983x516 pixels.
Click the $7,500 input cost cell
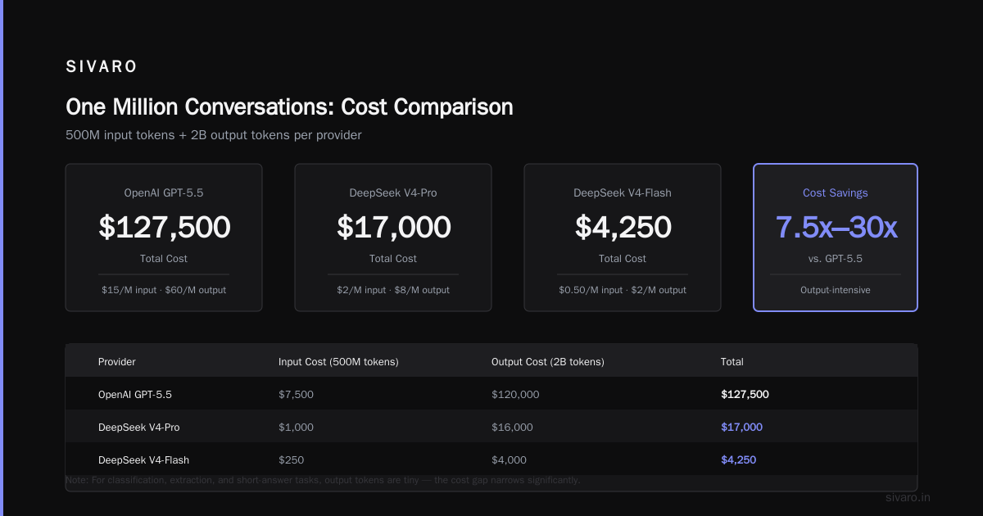296,394
